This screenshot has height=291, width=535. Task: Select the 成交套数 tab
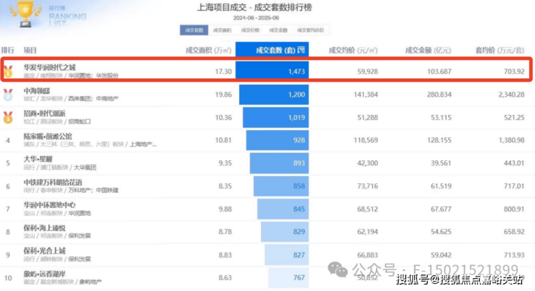click(194, 30)
